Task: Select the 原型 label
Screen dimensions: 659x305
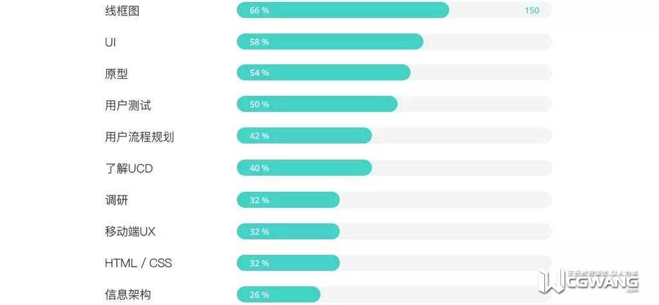Action: 116,73
